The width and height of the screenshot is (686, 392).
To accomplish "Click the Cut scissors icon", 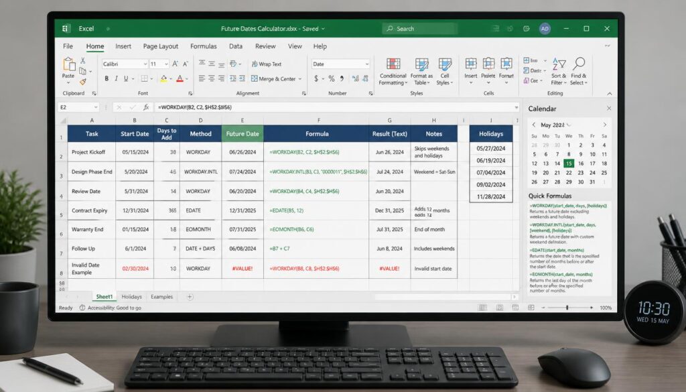I will pos(82,61).
